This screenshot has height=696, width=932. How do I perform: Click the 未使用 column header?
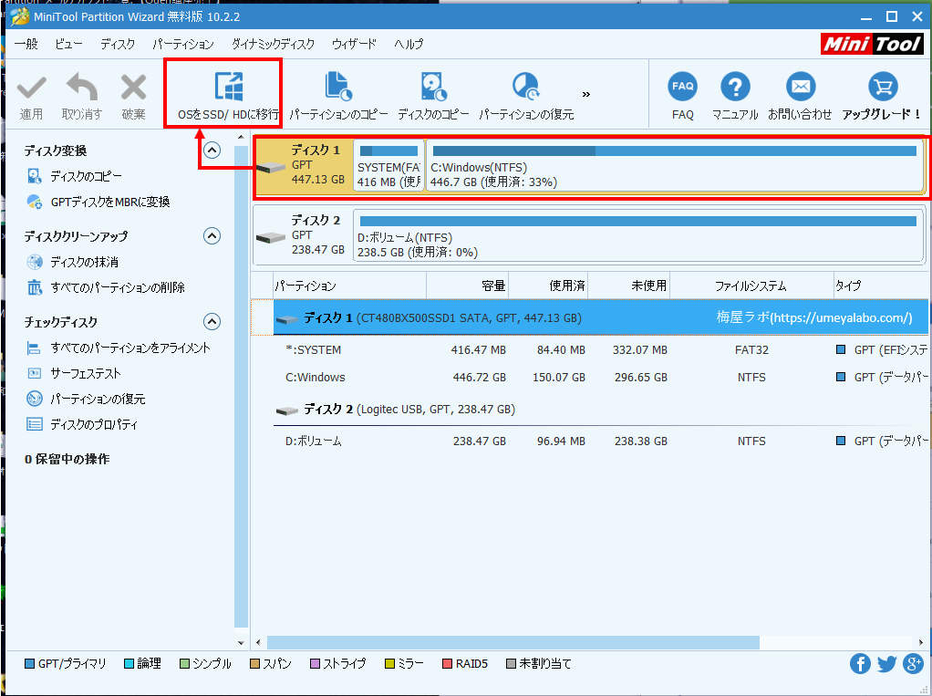[x=629, y=286]
